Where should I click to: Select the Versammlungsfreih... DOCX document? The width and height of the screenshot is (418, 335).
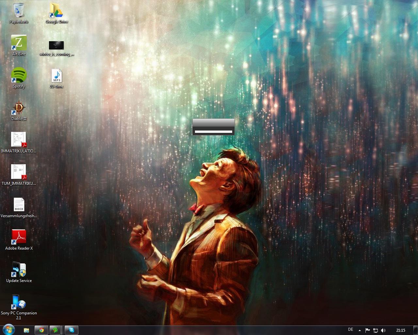point(19,208)
